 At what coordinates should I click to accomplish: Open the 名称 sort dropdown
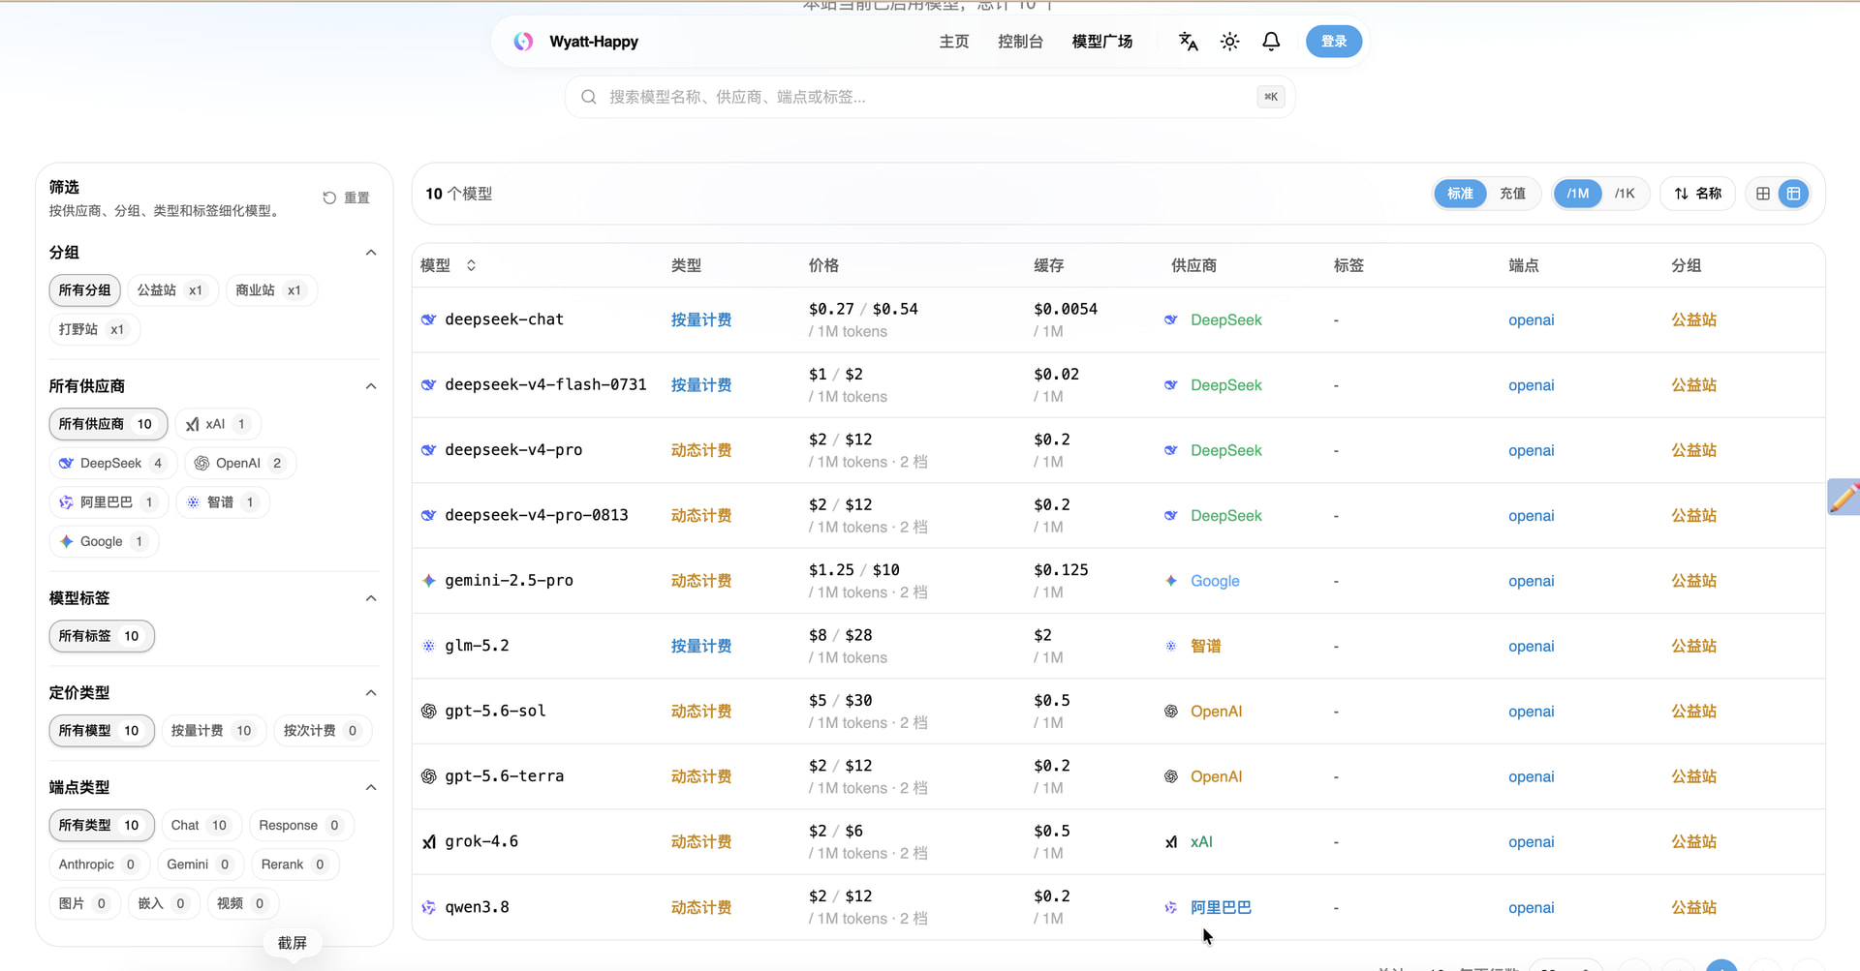coord(1698,194)
